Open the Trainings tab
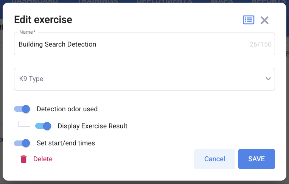 [x=98, y=2]
